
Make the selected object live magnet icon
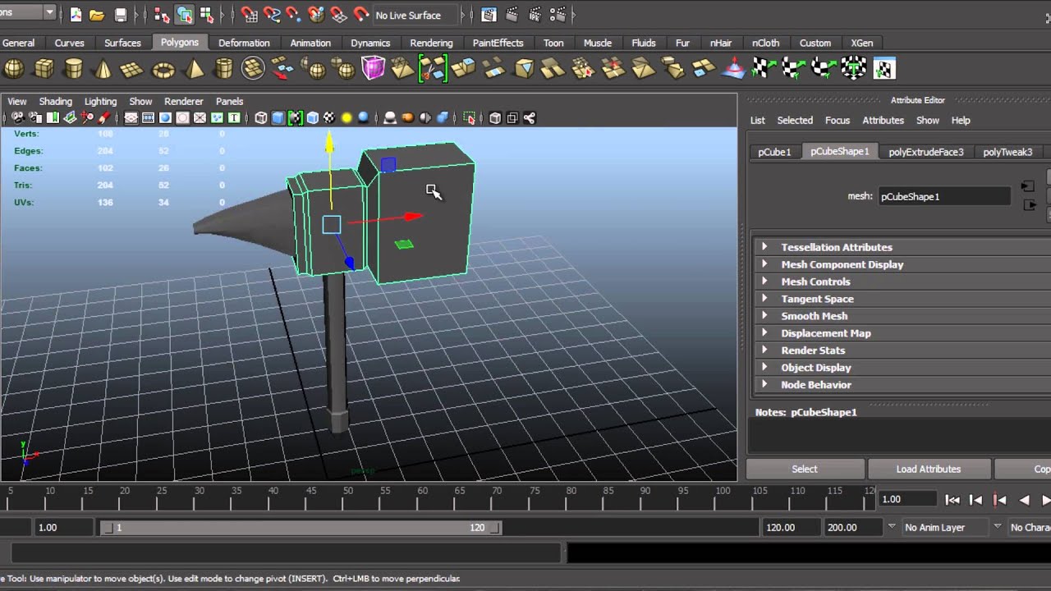360,15
